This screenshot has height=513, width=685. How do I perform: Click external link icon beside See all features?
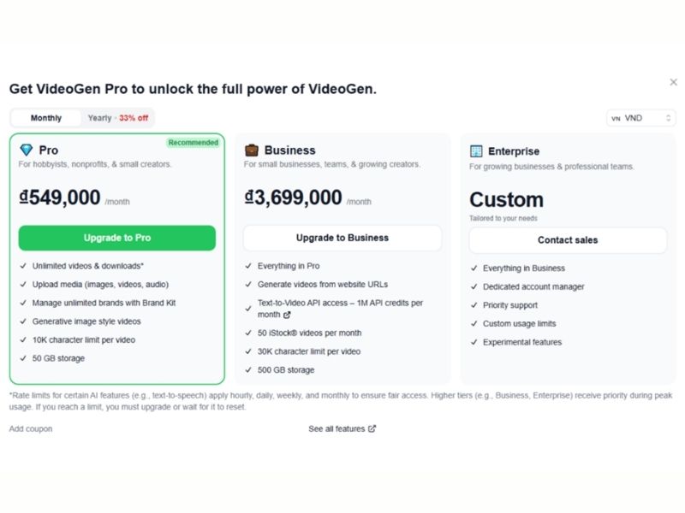(372, 429)
